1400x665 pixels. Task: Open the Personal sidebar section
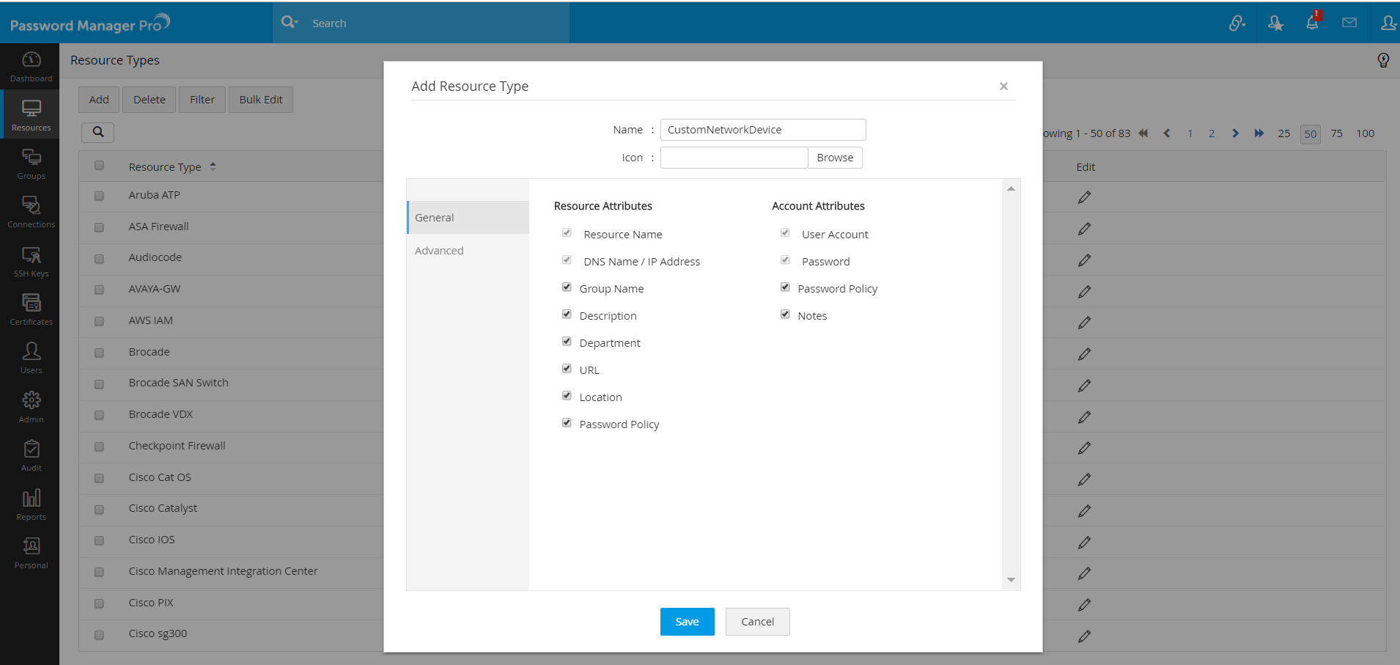[x=31, y=553]
